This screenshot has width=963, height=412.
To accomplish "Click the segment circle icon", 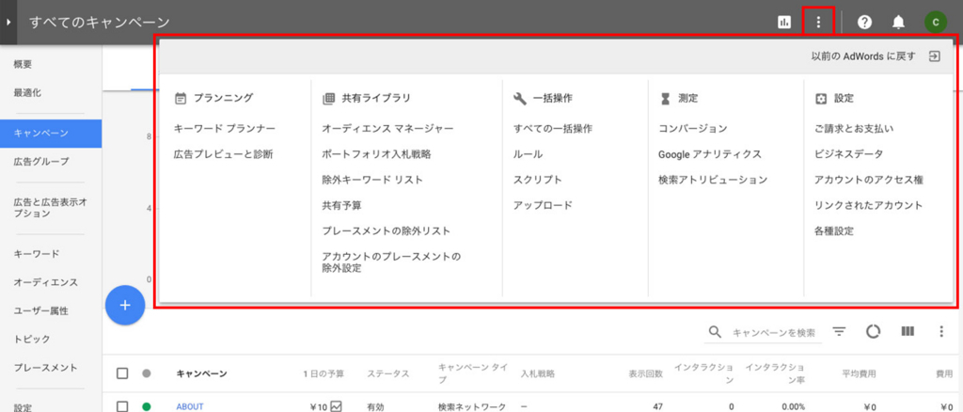I will click(x=873, y=331).
